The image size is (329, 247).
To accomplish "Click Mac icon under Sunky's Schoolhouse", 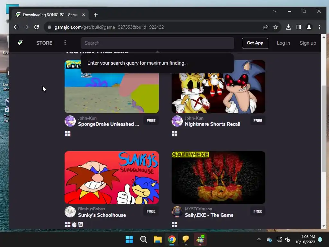I will (x=74, y=224).
